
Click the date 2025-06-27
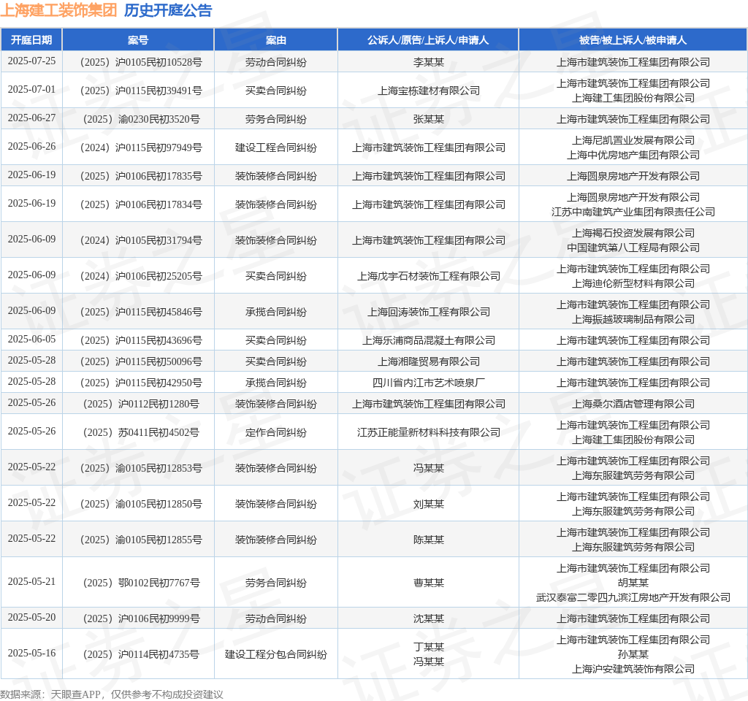(x=31, y=118)
